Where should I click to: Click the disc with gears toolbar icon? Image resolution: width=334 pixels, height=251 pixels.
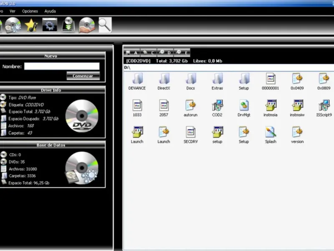13,26
